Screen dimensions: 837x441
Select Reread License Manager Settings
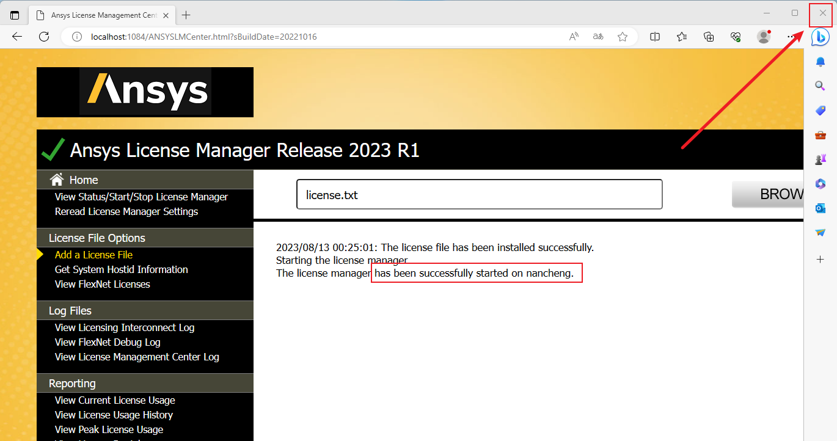126,211
